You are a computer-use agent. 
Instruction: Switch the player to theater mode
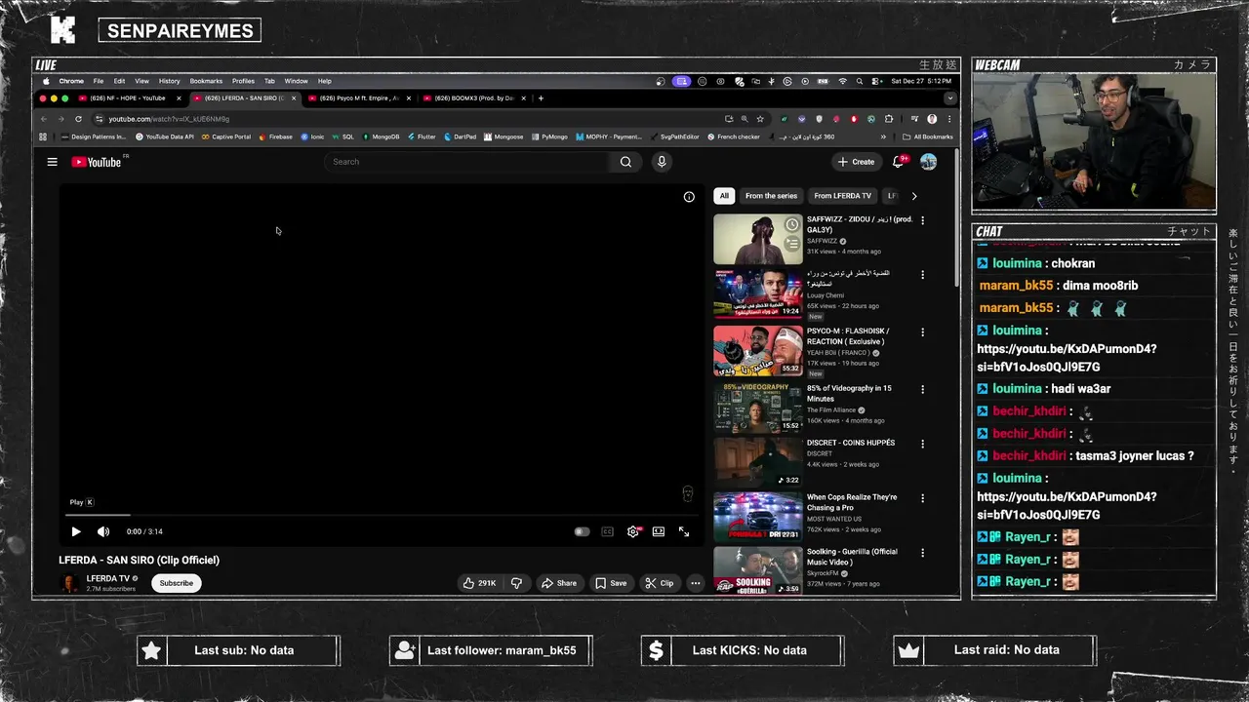[x=659, y=531]
